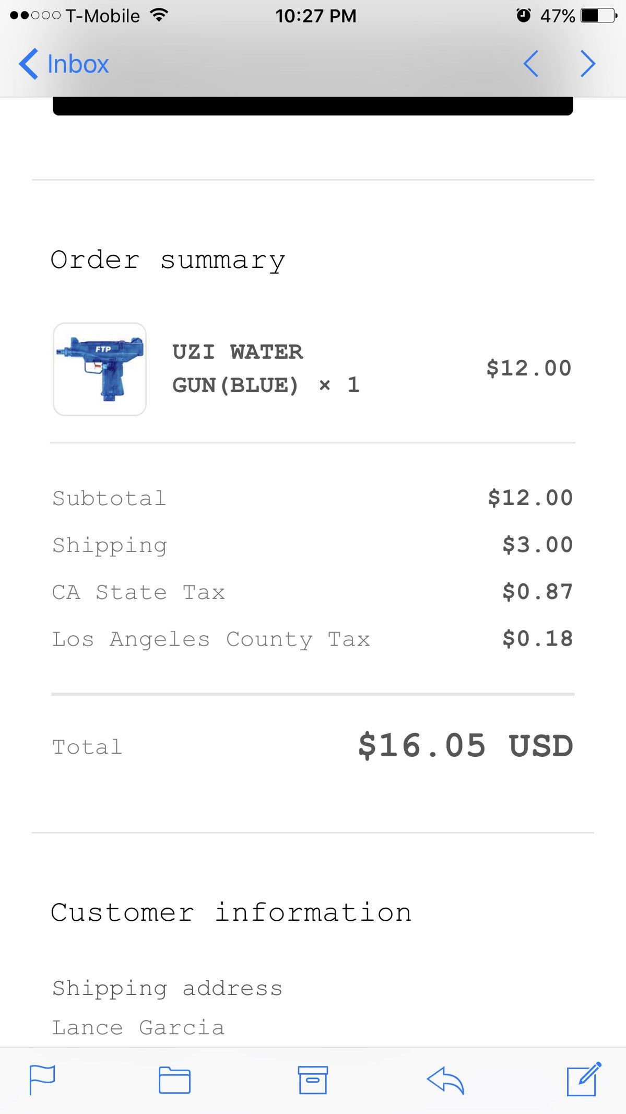This screenshot has width=626, height=1114.
Task: Compose a new message with pencil icon
Action: [x=584, y=1078]
